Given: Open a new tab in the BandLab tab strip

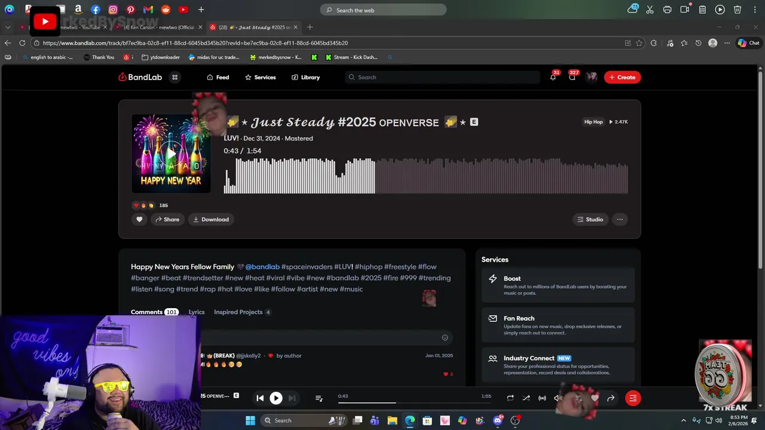Looking at the screenshot, I should [310, 27].
